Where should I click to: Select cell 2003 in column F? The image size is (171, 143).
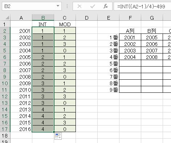[x=130, y=51]
